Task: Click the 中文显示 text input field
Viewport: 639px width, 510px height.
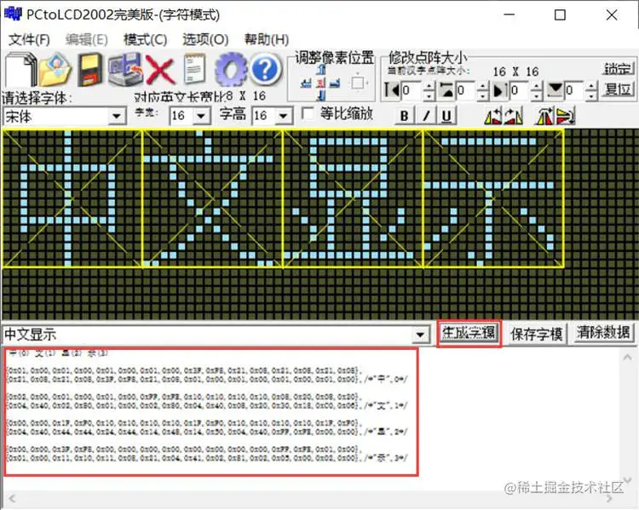Action: tap(208, 335)
